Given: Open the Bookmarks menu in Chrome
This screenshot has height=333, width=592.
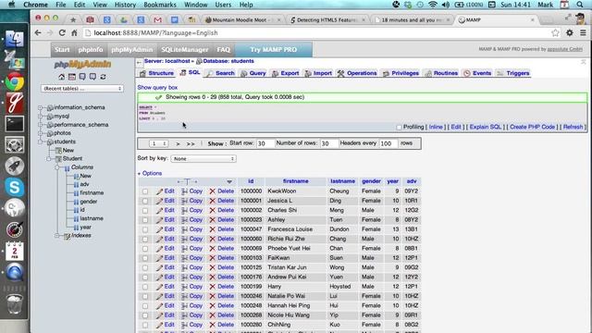Looking at the screenshot, I should [x=160, y=5].
